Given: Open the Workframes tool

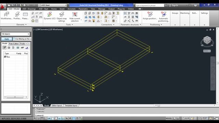Looking at the screenshot, I should [x=7, y=15].
